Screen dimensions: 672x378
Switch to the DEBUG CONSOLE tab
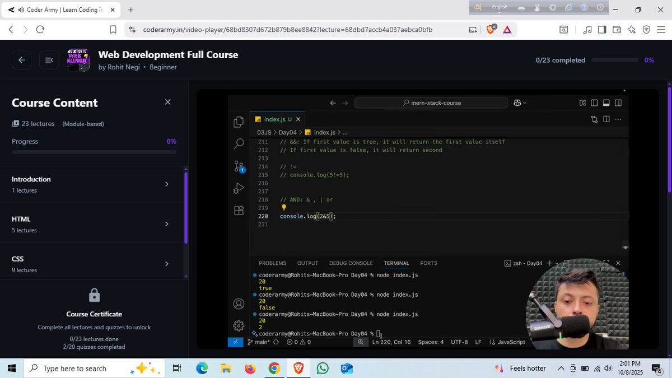click(x=351, y=263)
